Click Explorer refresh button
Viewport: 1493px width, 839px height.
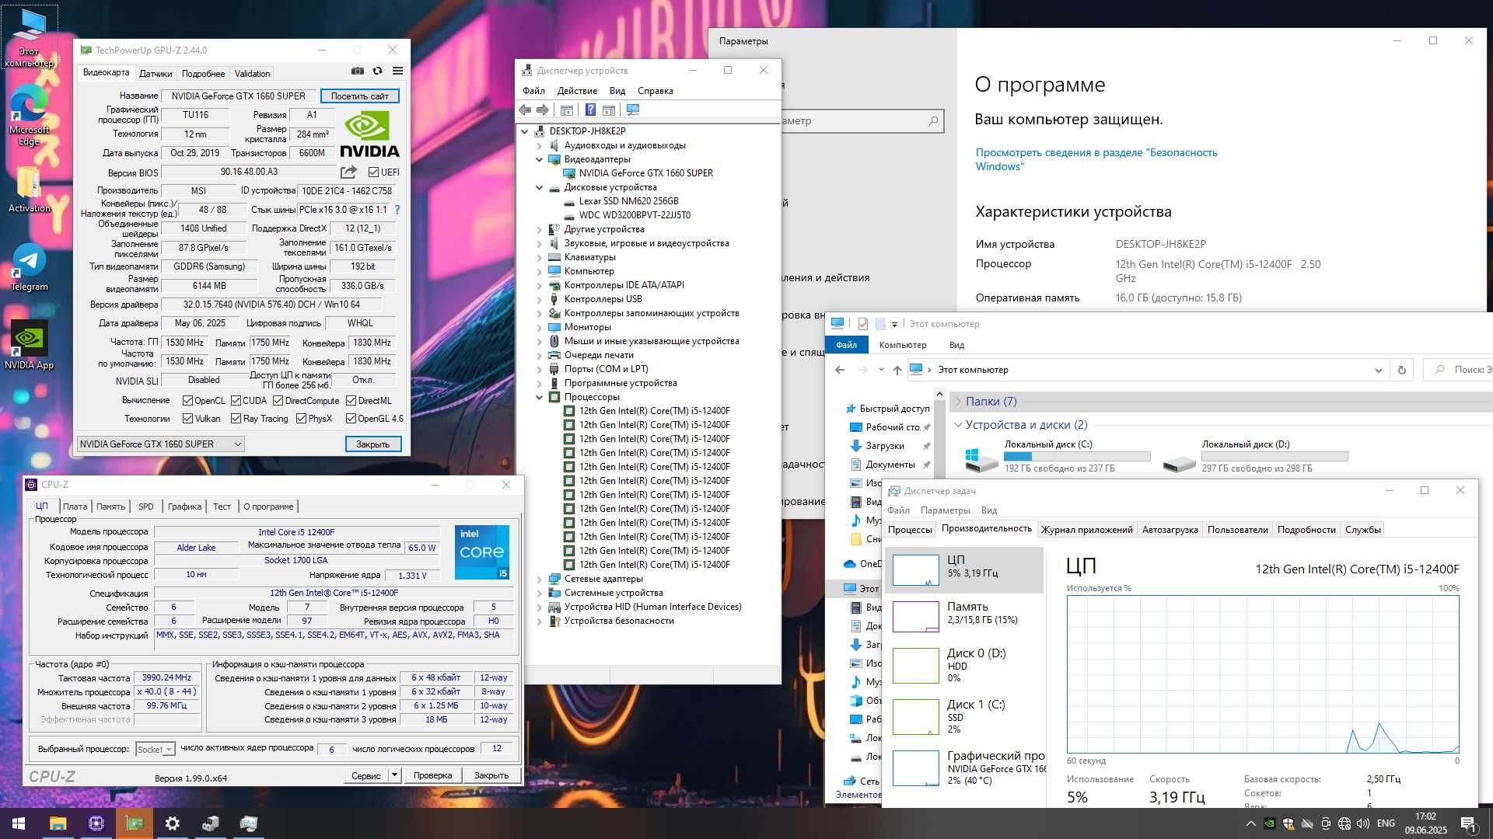tap(1402, 370)
